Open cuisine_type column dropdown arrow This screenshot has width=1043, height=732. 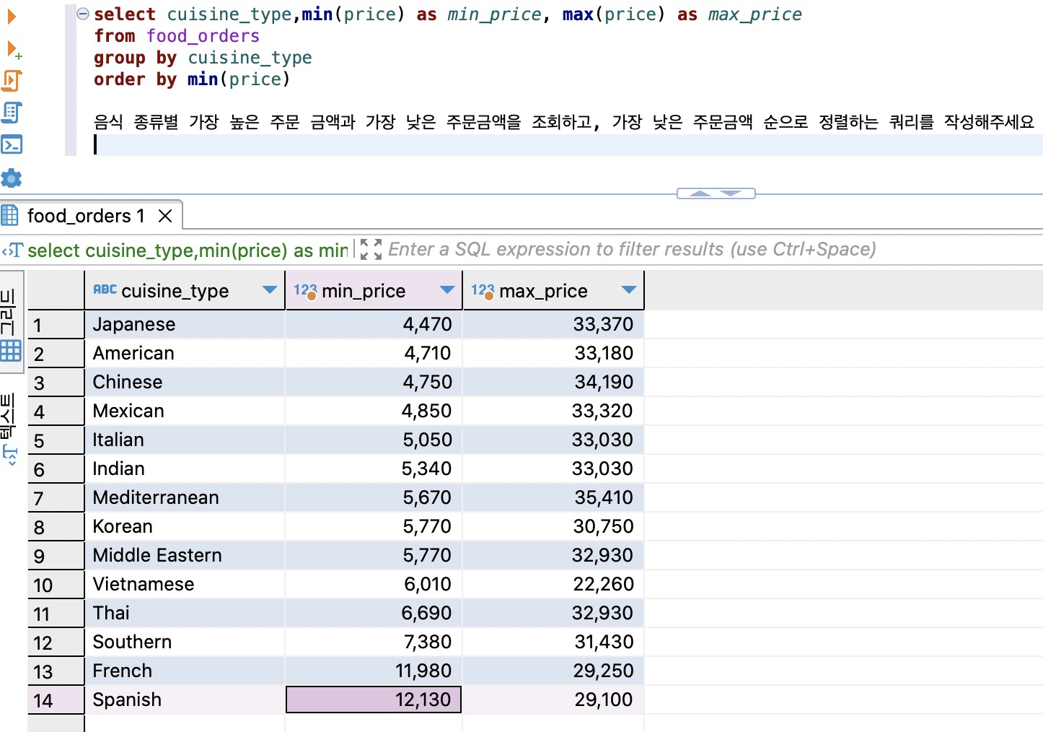(270, 290)
